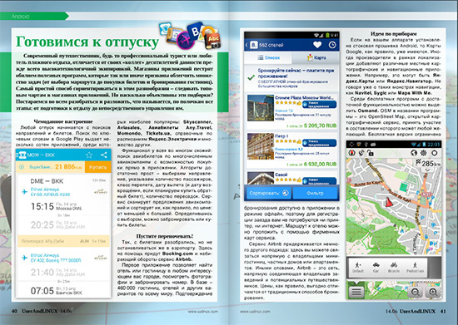
Task: Tap the globe icon in the map toolbar
Action: [414, 153]
